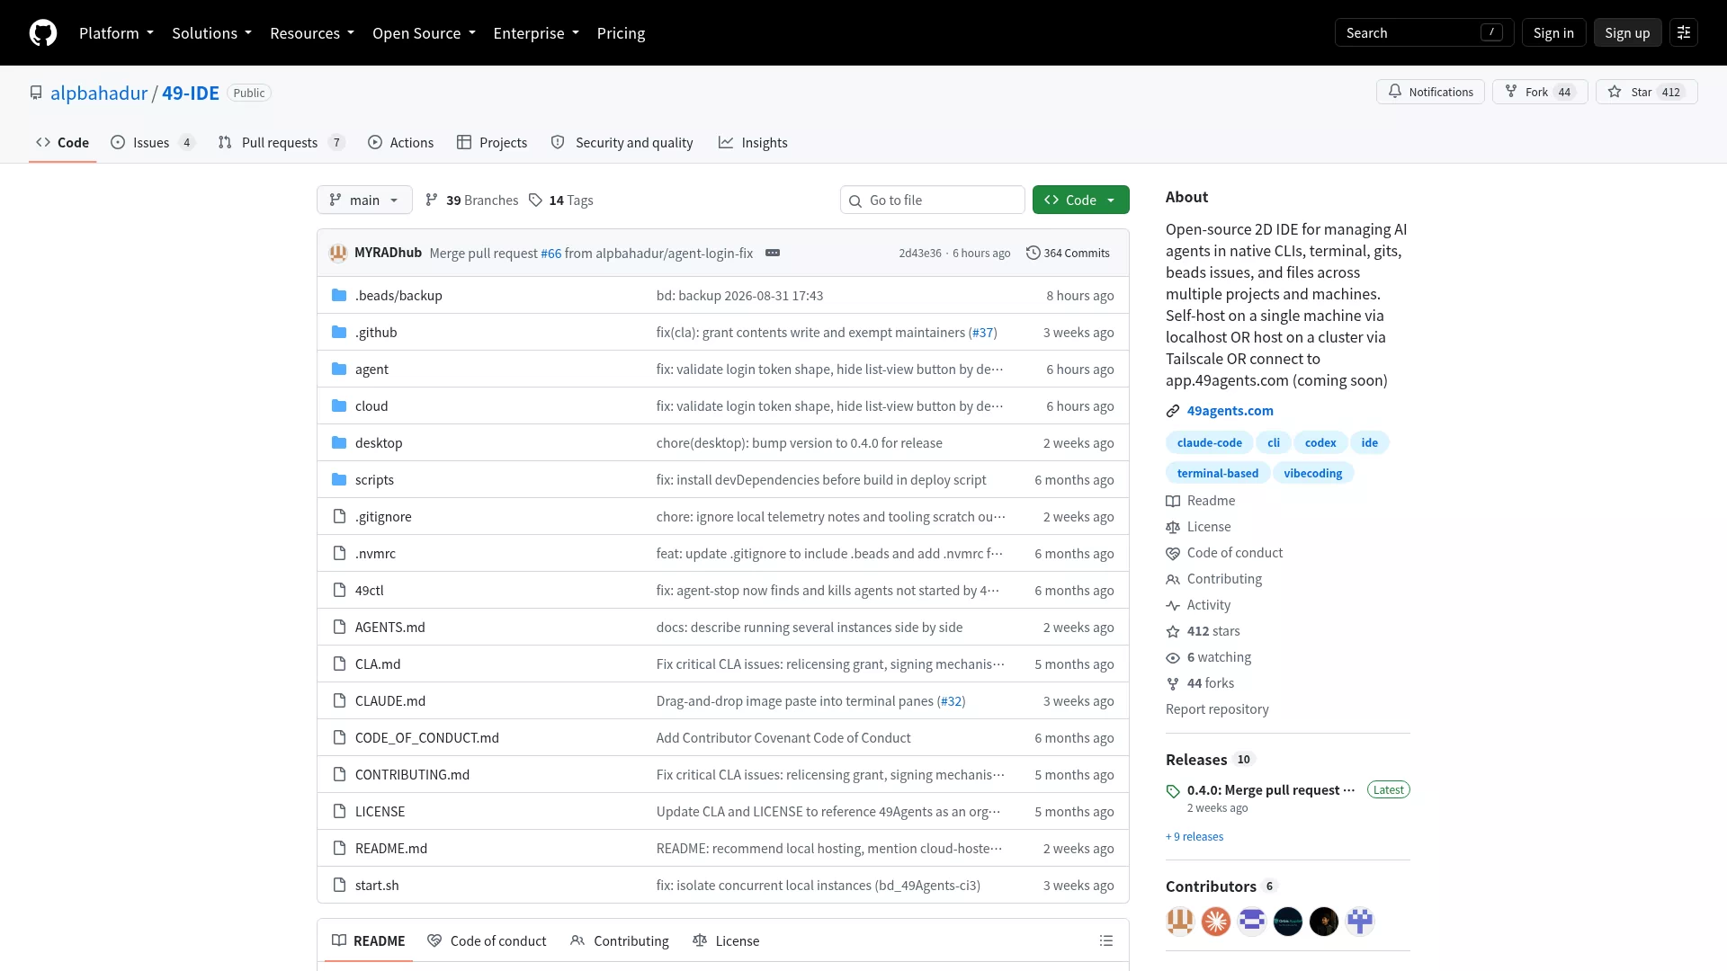Click the License scale icon in About

(1173, 528)
